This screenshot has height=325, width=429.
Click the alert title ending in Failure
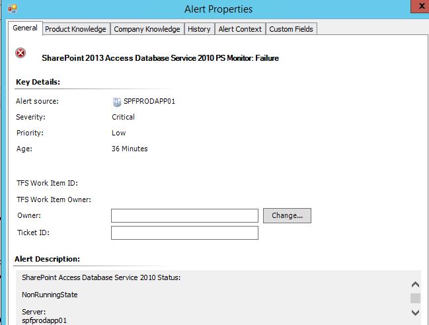pyautogui.click(x=160, y=58)
